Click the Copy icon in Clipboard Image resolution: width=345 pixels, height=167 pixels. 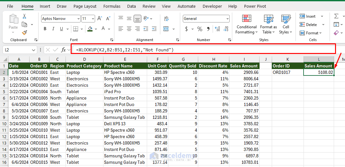[x=24, y=24]
